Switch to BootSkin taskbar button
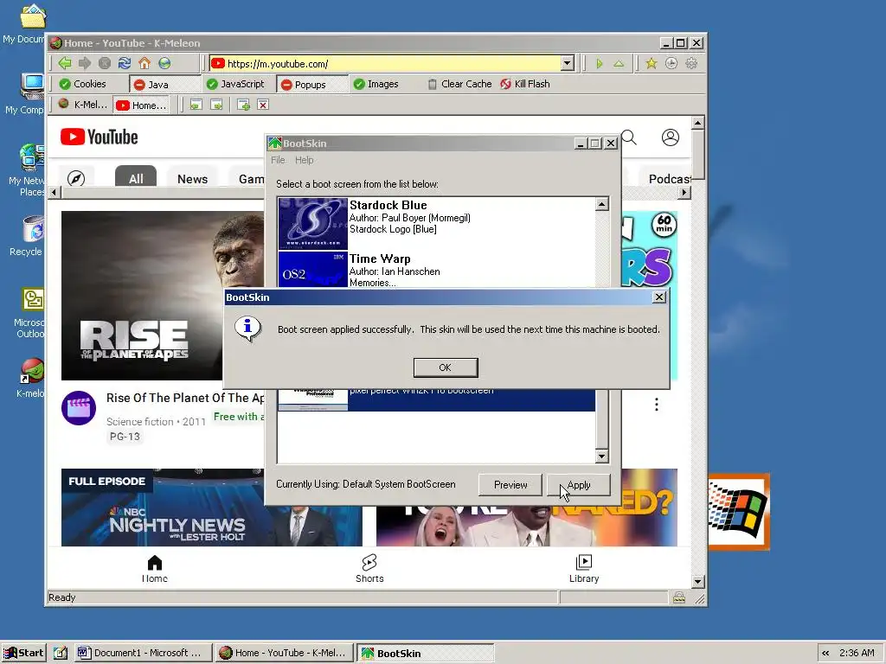Viewport: 886px width, 664px height. pyautogui.click(x=425, y=653)
